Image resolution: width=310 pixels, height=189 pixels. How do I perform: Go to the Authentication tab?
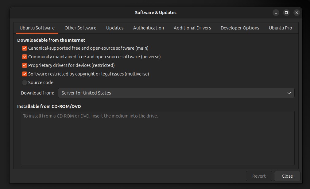[x=148, y=28]
